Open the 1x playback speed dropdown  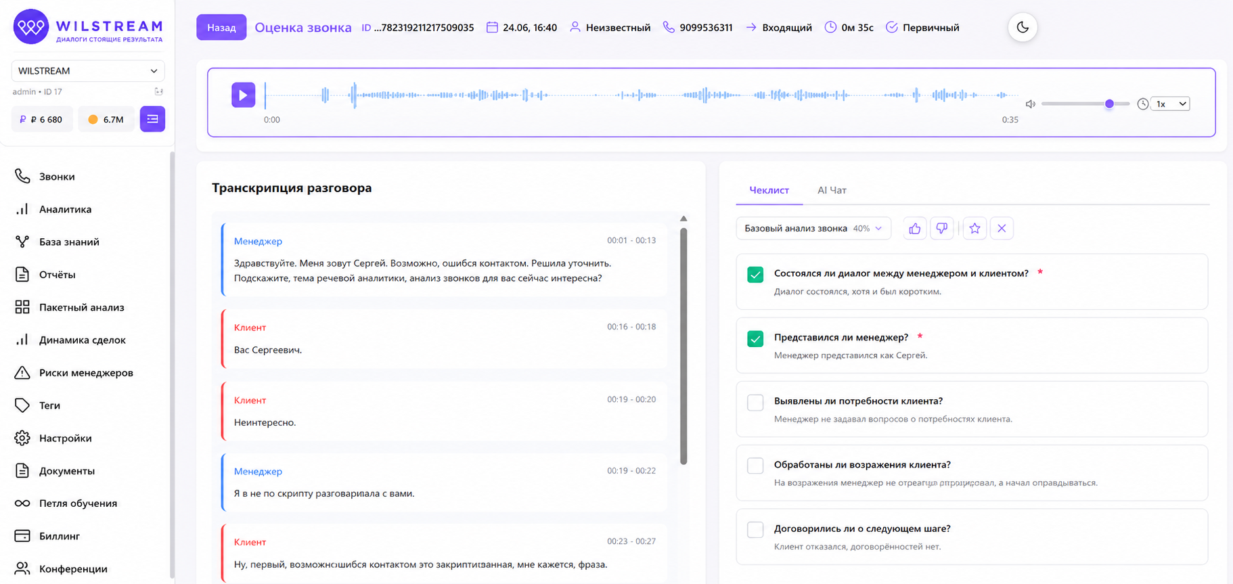pos(1170,104)
